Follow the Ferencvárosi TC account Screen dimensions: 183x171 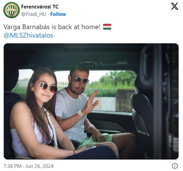coord(58,14)
